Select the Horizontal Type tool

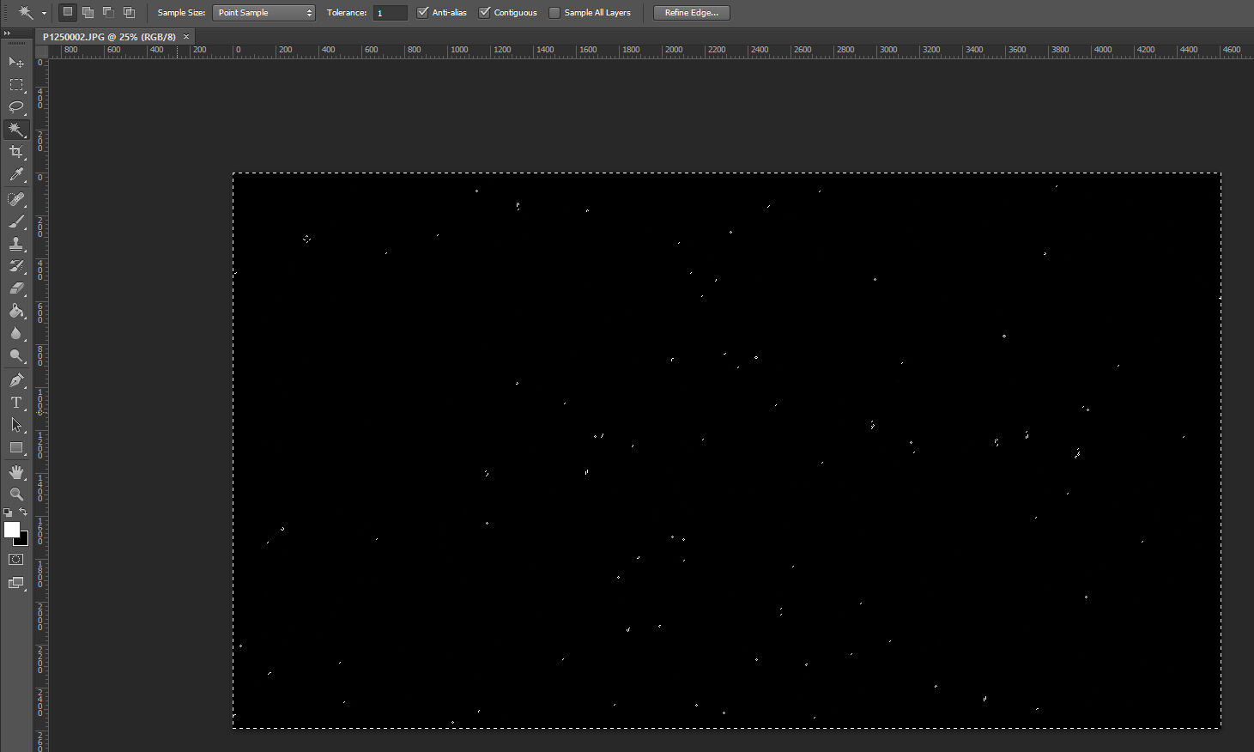(16, 403)
